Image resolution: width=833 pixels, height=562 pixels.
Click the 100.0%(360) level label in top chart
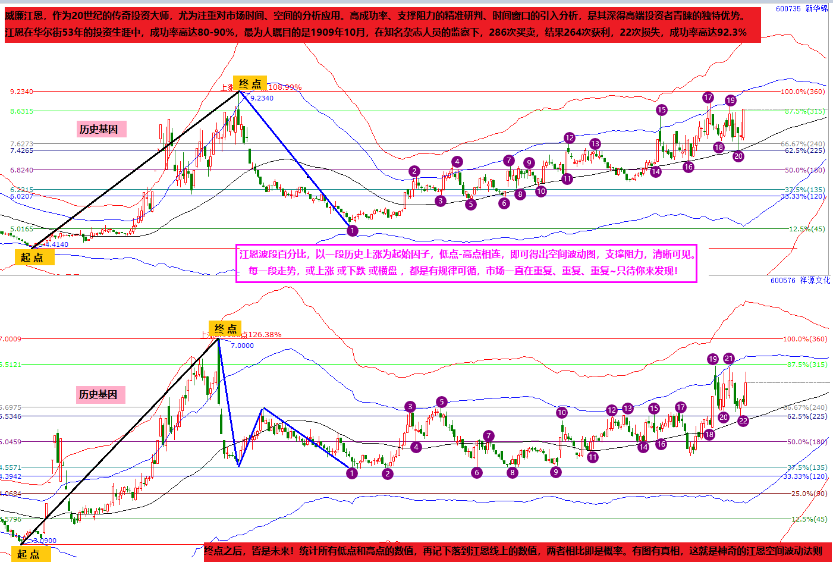[803, 92]
